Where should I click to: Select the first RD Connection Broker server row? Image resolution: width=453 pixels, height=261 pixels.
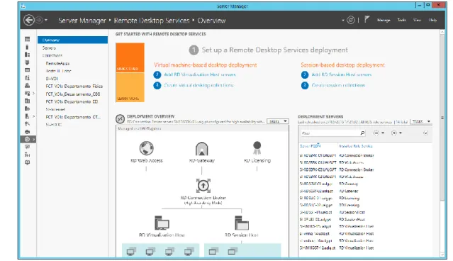coord(366,155)
